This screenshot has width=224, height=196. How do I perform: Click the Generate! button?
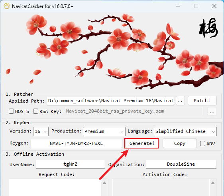point(141,143)
